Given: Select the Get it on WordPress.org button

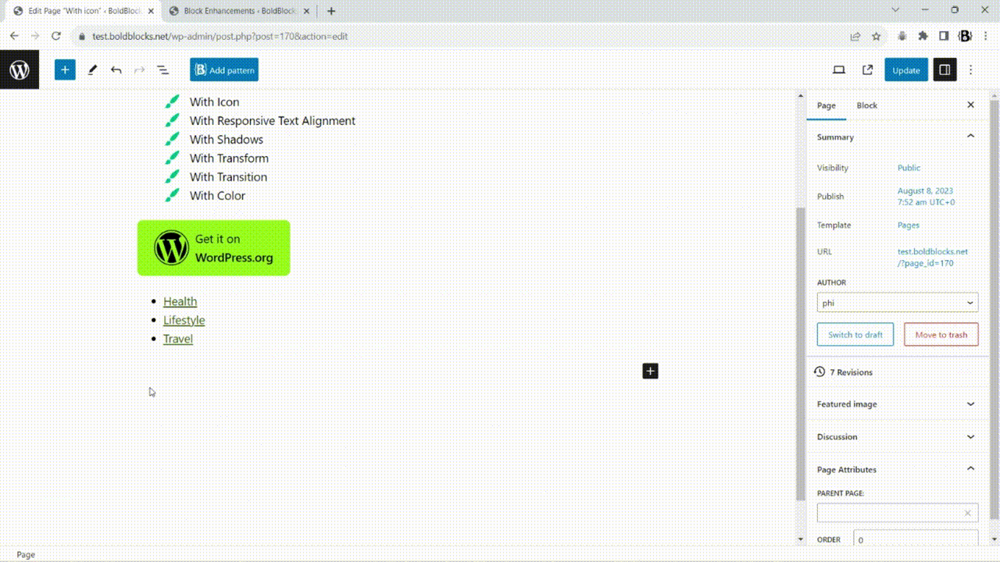Looking at the screenshot, I should pyautogui.click(x=213, y=248).
